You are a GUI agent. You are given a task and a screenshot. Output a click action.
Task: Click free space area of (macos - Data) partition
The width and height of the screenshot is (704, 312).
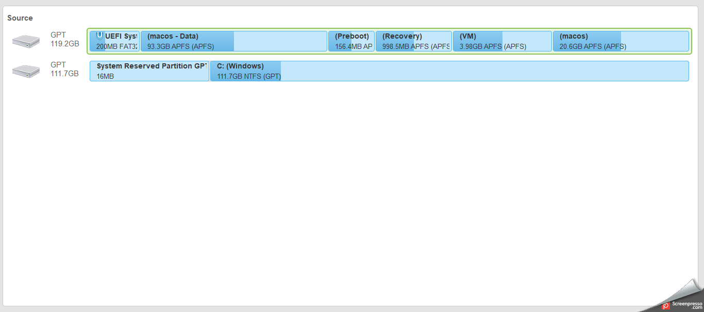click(x=281, y=41)
